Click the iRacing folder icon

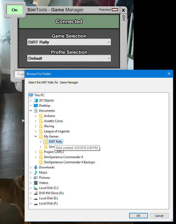(41, 126)
